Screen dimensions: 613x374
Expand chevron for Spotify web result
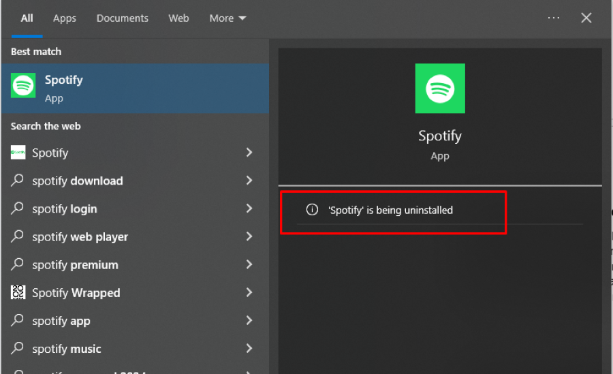(x=249, y=153)
